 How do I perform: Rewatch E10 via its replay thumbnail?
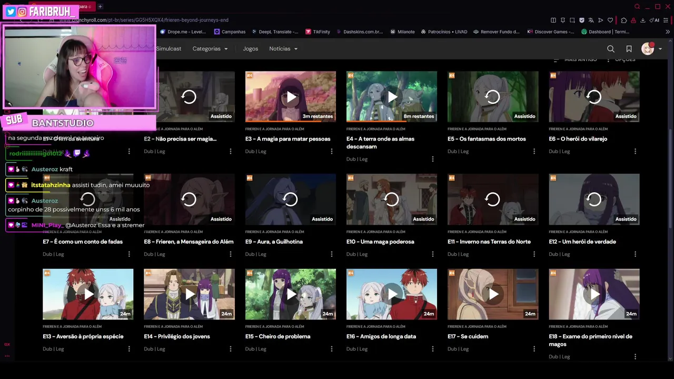pos(392,200)
